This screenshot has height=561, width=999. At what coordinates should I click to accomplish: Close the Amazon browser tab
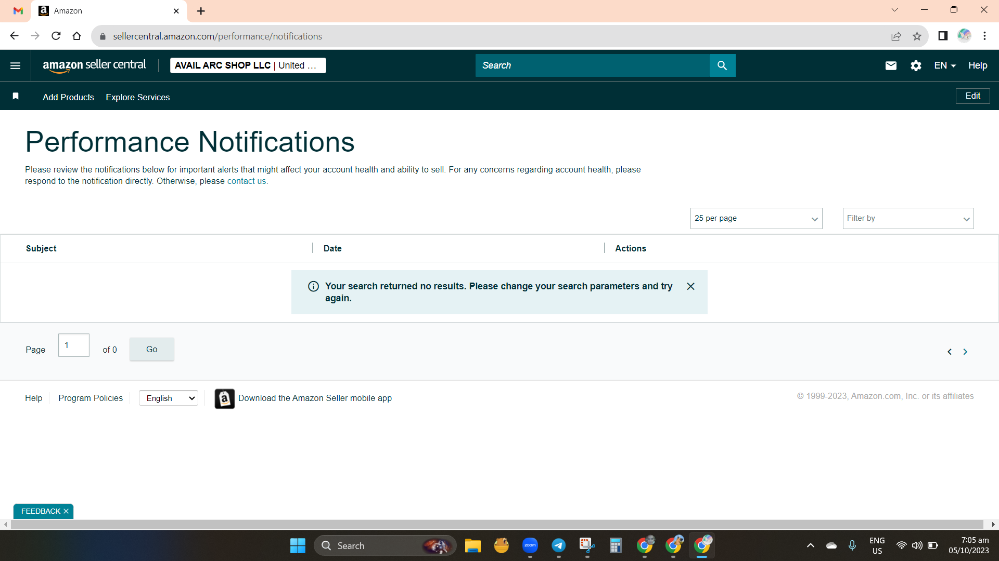(176, 11)
